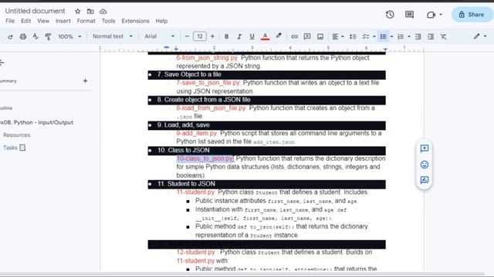Image resolution: width=494 pixels, height=277 pixels.
Task: Open the zoom level 100% dropdown
Action: coord(69,36)
